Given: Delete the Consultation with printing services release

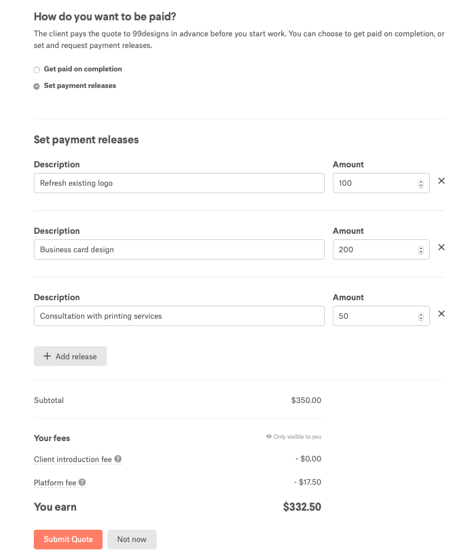Looking at the screenshot, I should point(441,314).
